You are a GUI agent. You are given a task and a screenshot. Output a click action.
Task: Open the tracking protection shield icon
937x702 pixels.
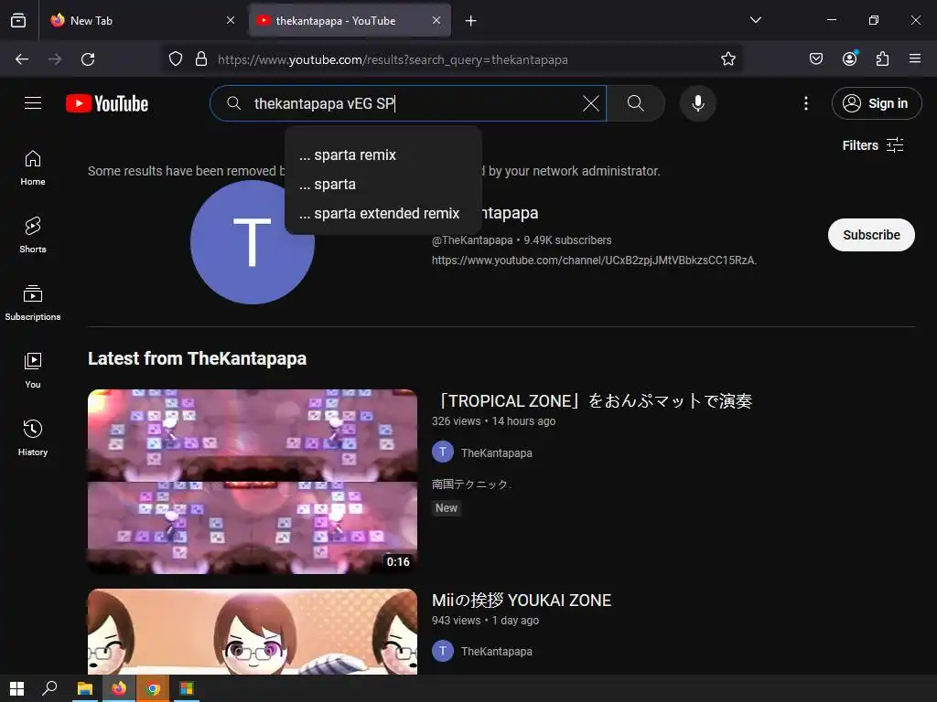(x=175, y=59)
